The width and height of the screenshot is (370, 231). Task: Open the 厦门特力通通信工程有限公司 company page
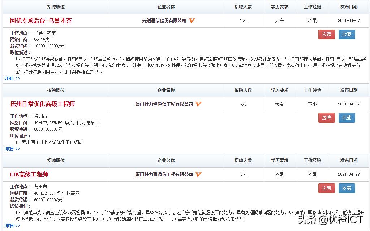164,104
